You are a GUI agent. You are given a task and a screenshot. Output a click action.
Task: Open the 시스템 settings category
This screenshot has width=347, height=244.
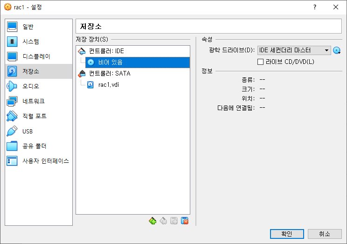point(39,42)
